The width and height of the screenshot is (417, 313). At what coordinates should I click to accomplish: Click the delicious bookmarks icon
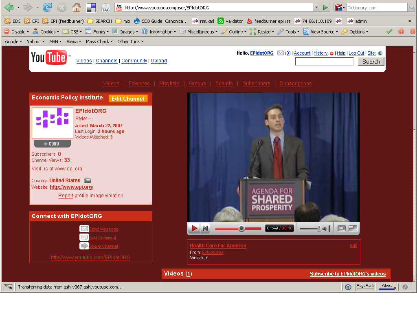pyautogui.click(x=91, y=8)
